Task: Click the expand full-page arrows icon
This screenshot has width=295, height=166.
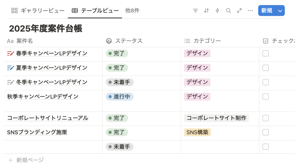Action: [239, 11]
